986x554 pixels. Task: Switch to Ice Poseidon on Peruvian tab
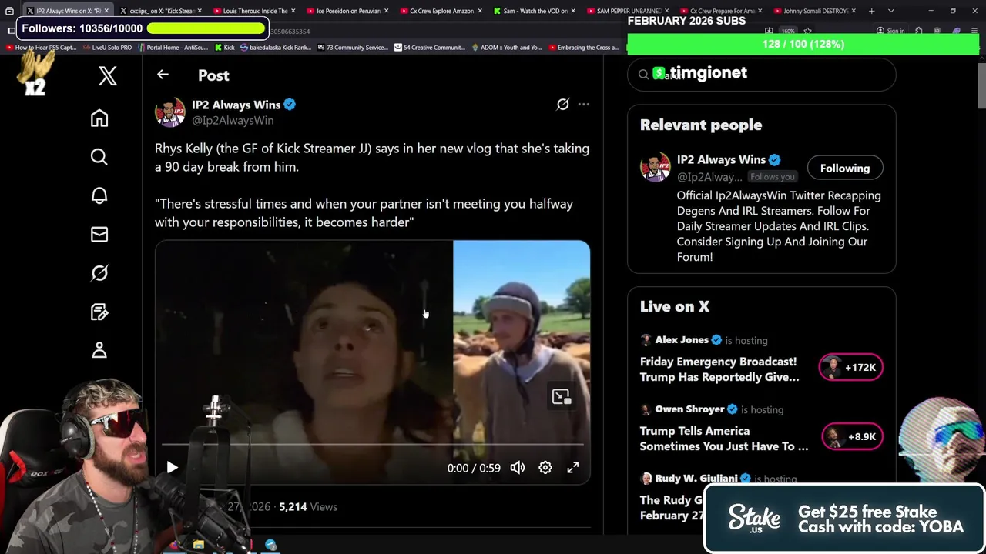tap(347, 11)
